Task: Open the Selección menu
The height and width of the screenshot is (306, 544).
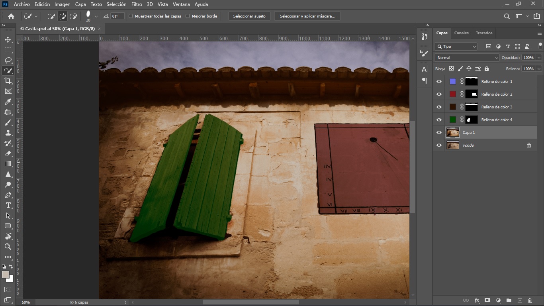Action: tap(117, 4)
